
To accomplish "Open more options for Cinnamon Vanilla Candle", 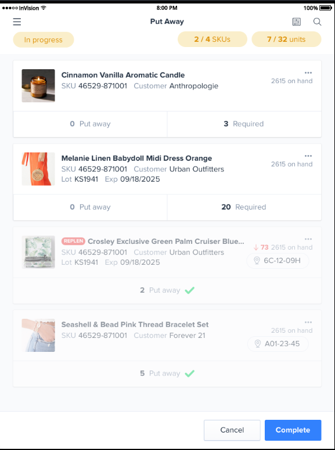I will point(308,73).
